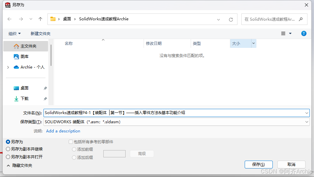Collapse with 隐藏文件夹

click(x=20, y=166)
